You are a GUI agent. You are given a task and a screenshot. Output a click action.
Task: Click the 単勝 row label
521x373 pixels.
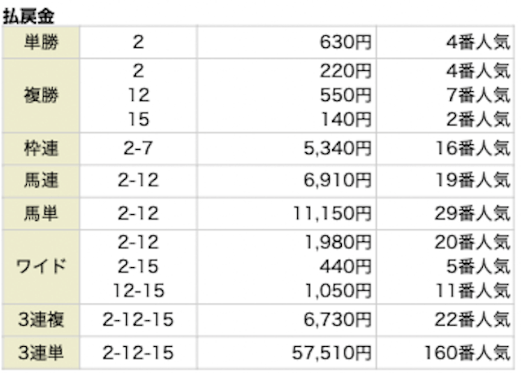(41, 42)
